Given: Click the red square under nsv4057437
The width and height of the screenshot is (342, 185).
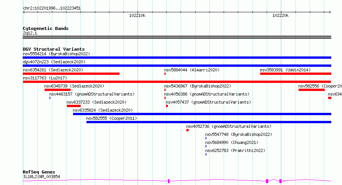Looking at the screenshot, I should (167, 106).
